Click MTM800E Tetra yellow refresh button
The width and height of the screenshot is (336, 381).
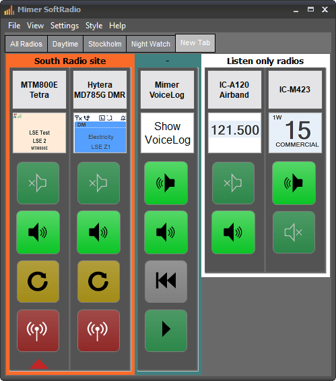(x=38, y=281)
